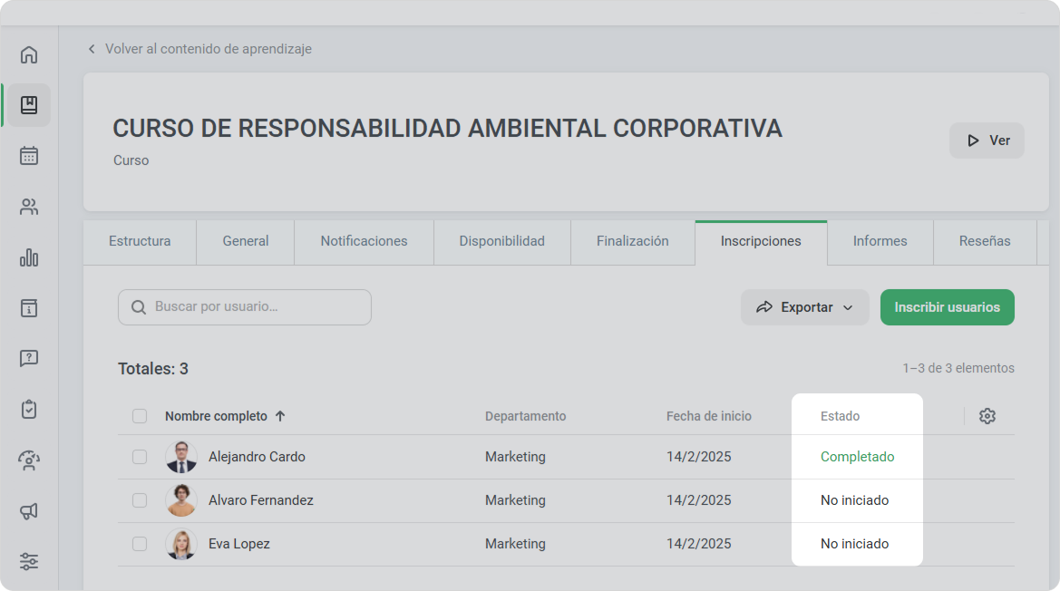Click the Inscribir usuarios button

click(x=947, y=307)
